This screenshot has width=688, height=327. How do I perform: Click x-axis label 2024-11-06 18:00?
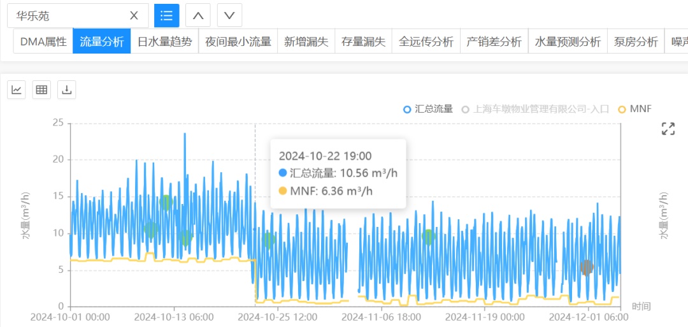coord(382,317)
